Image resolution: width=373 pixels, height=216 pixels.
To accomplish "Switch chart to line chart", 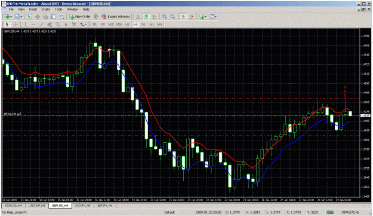I will (x=155, y=16).
